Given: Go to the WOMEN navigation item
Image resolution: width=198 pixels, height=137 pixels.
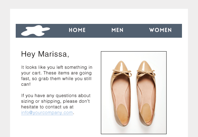Looking at the screenshot, I should click(160, 30).
